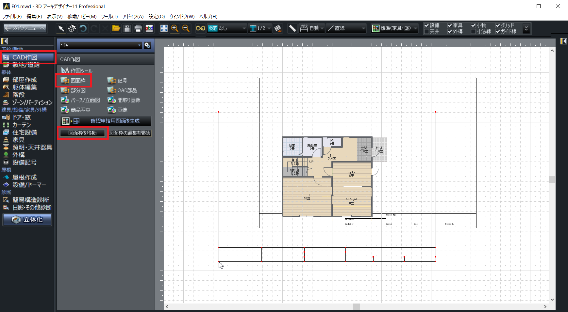Open the ツール(T) menu
The image size is (568, 312).
[109, 17]
